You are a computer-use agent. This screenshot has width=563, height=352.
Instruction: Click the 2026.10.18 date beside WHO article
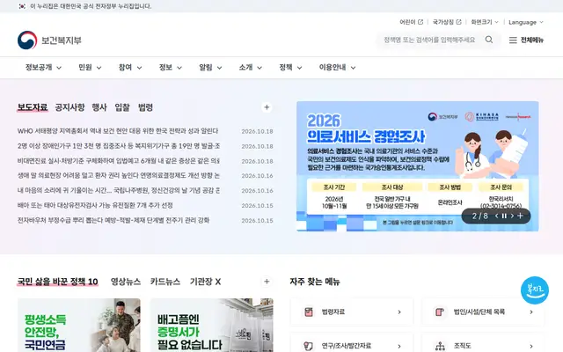click(x=257, y=131)
